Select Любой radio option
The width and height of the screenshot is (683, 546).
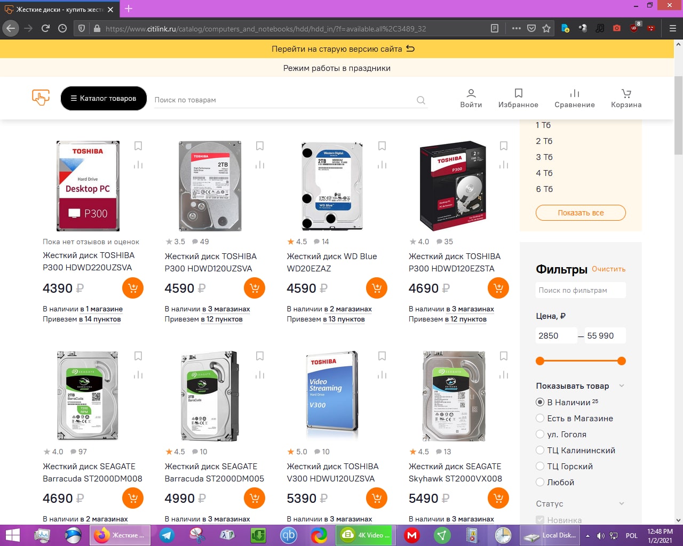click(x=540, y=482)
